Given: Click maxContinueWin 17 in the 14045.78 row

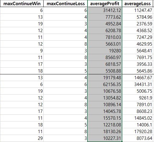Looking at the screenshot, I should [22, 111].
